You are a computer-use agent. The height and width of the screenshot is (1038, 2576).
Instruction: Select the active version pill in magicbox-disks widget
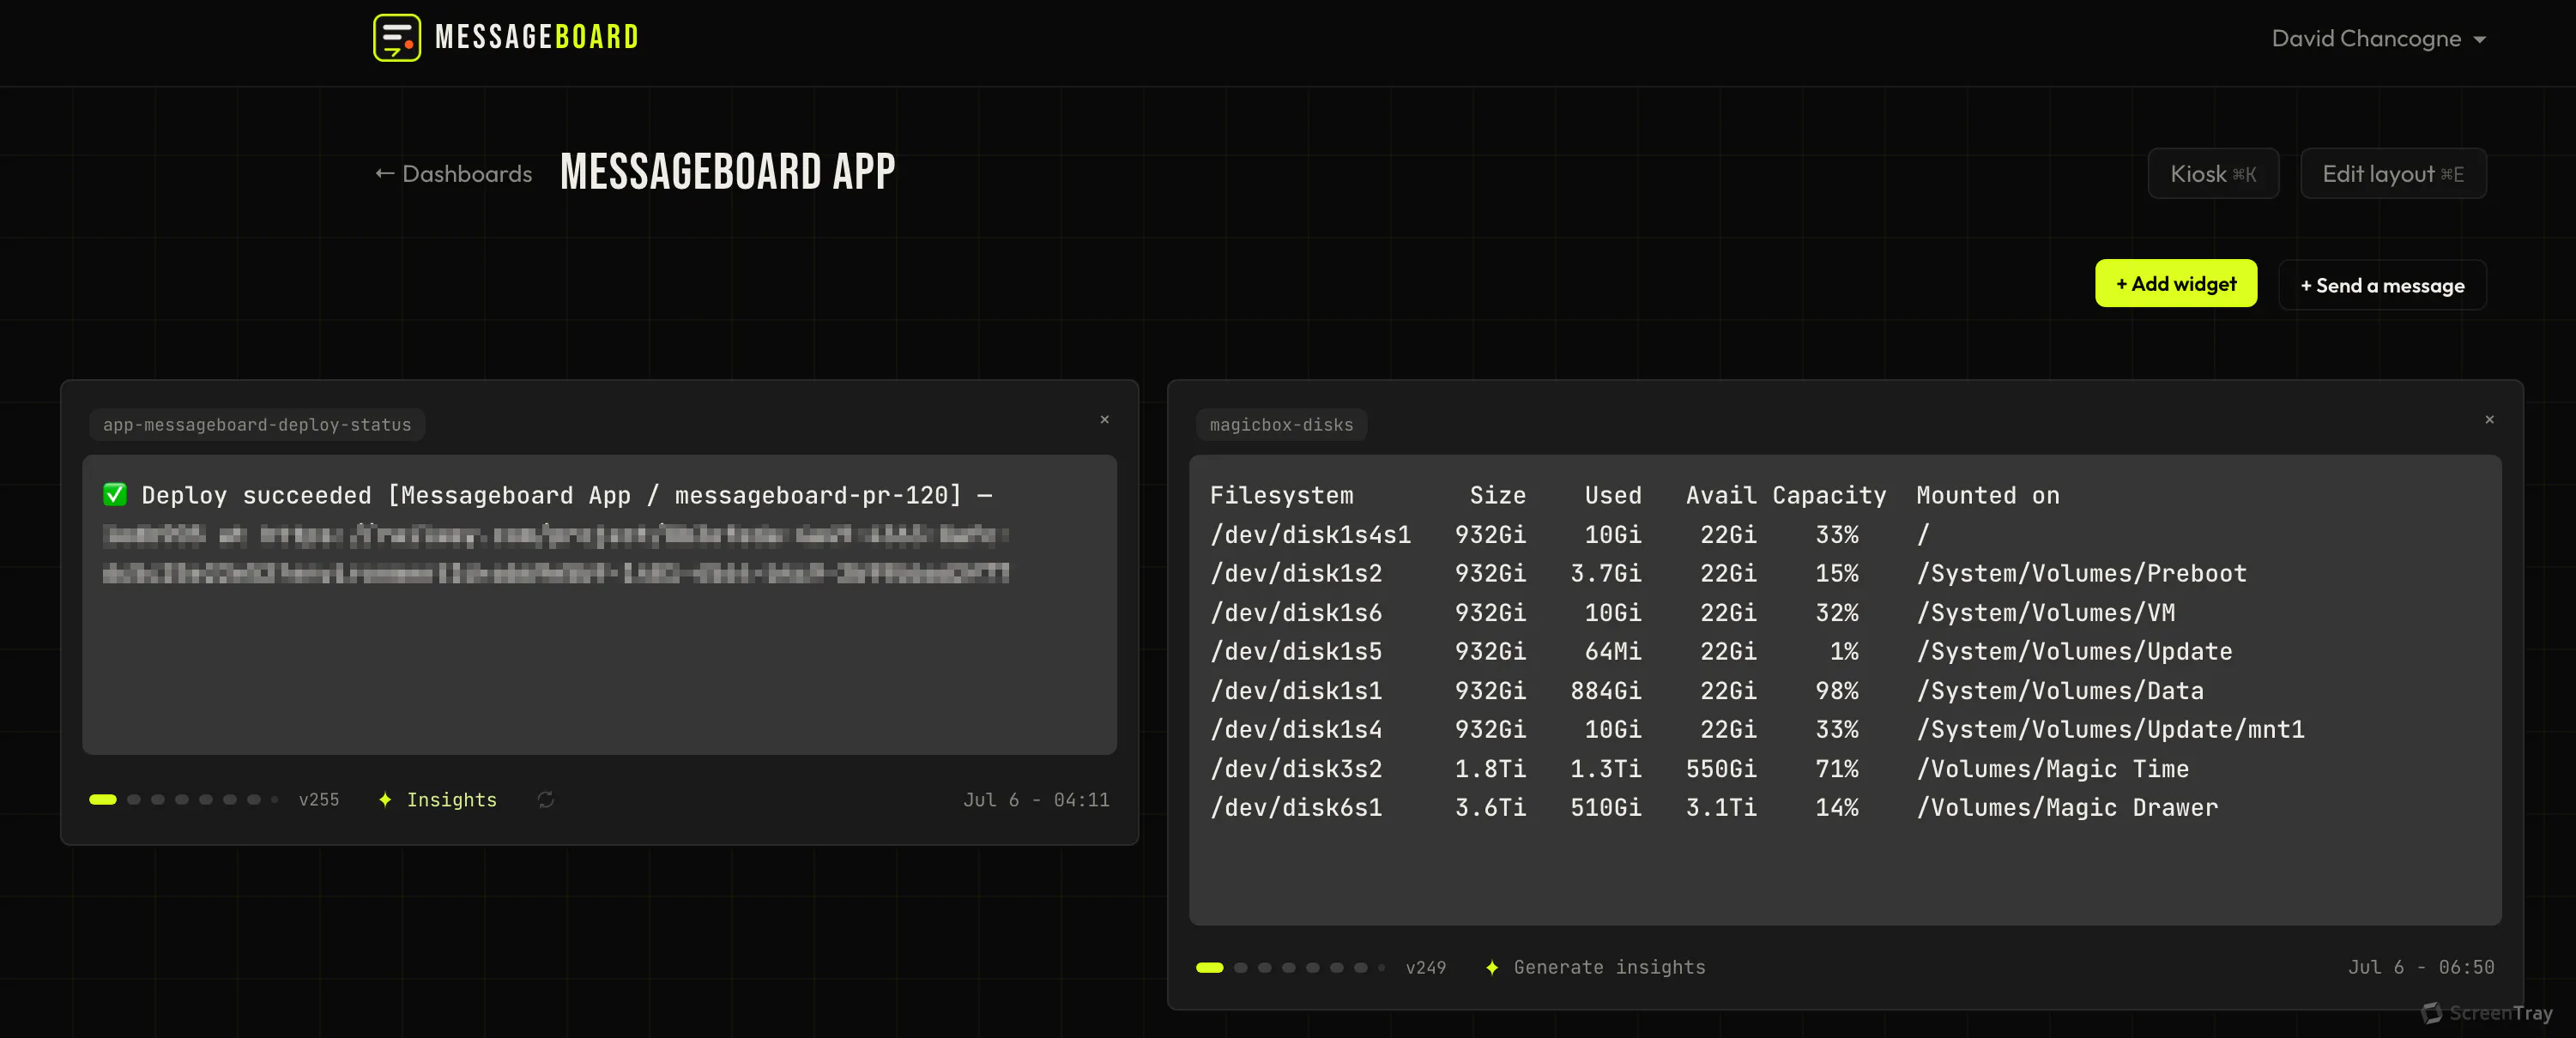point(1210,967)
